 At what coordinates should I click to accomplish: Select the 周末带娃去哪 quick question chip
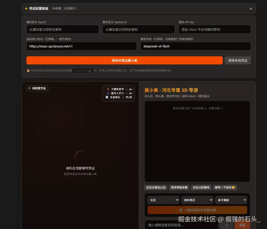pyautogui.click(x=179, y=187)
